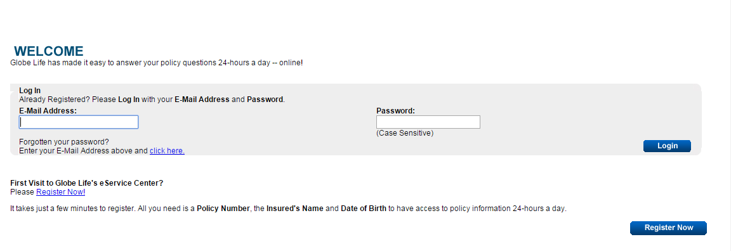The height and width of the screenshot is (251, 731).
Task: Click the blue Register Now button
Action: 669,228
